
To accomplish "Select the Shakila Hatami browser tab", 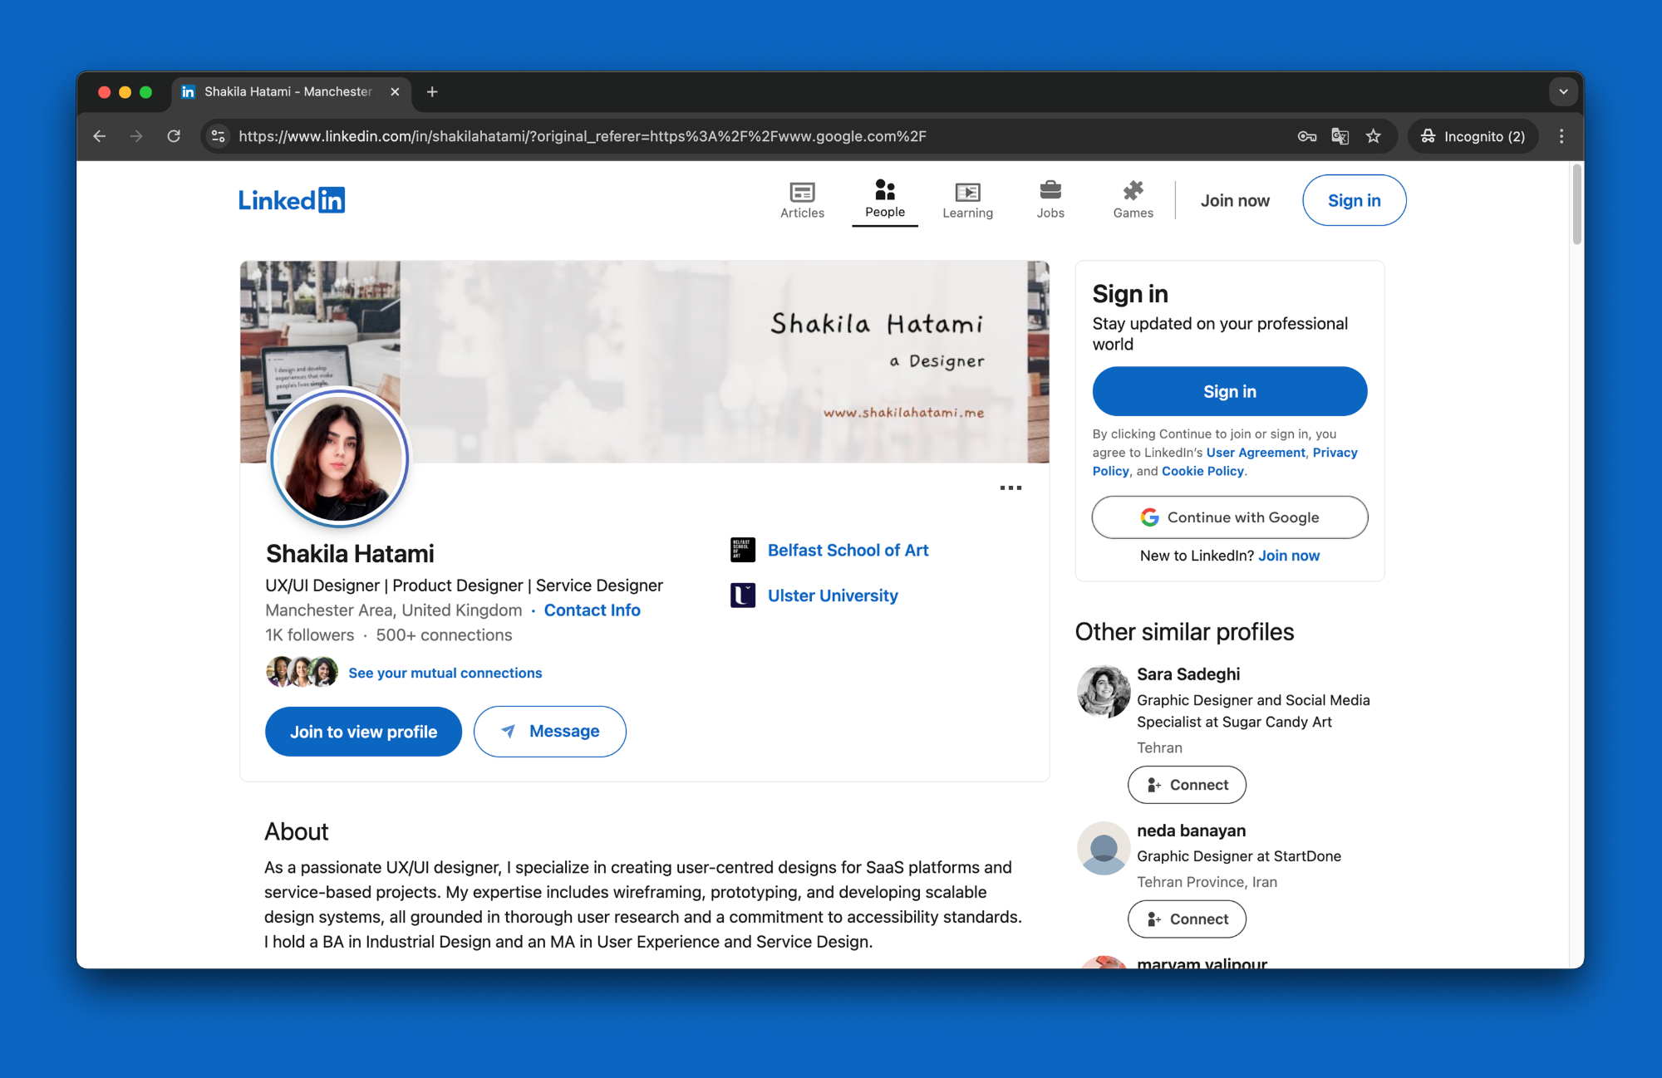I will pyautogui.click(x=291, y=91).
